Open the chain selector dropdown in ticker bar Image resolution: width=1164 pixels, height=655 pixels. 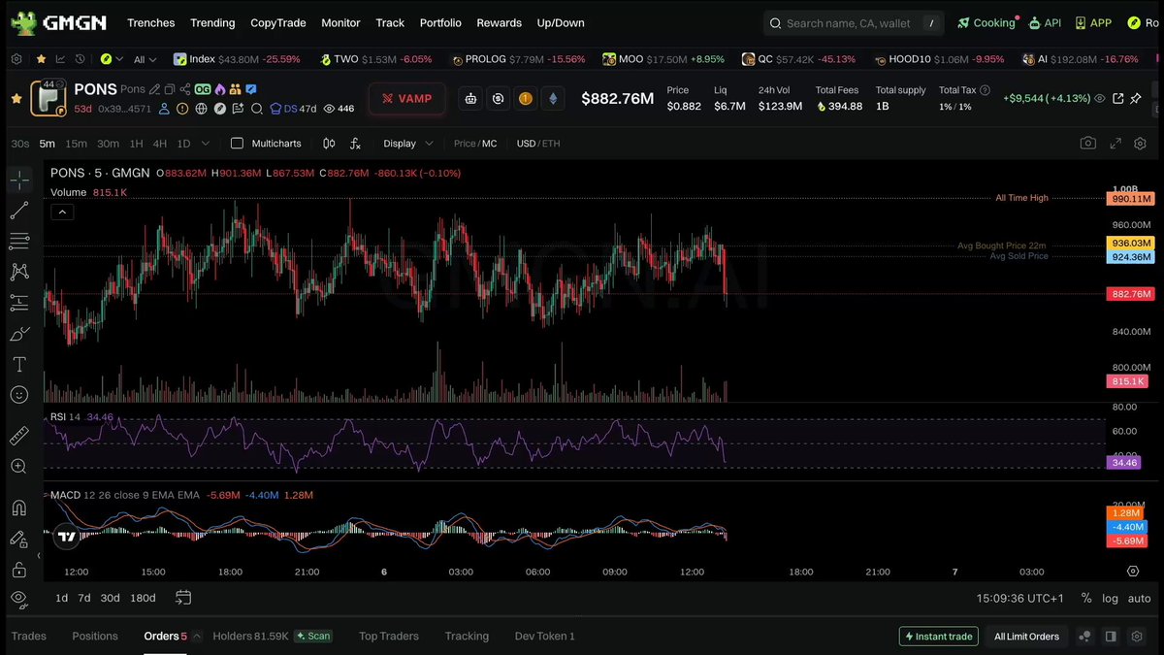point(111,59)
